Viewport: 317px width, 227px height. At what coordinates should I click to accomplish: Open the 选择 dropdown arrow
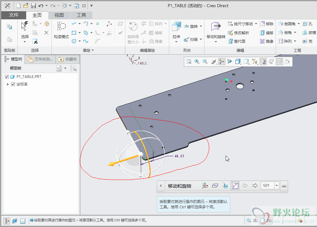click(x=25, y=42)
